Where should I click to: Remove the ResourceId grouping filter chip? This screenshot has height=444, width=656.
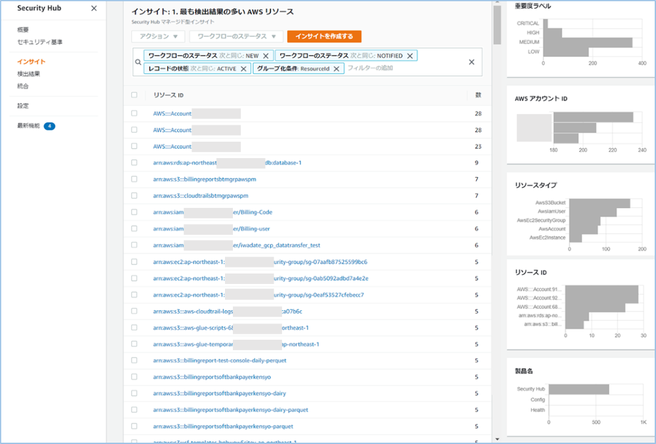click(337, 69)
